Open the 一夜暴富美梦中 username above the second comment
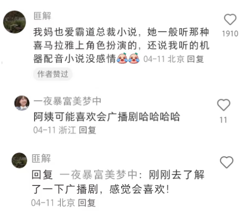 point(67,101)
